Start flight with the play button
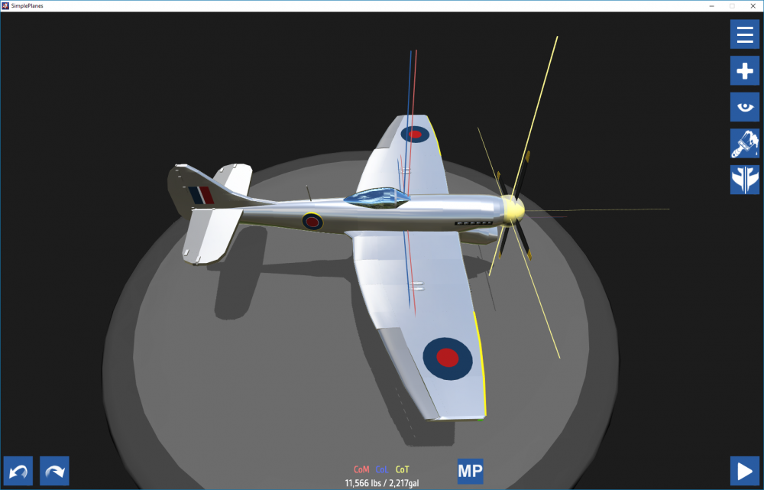This screenshot has height=490, width=764. coord(744,471)
